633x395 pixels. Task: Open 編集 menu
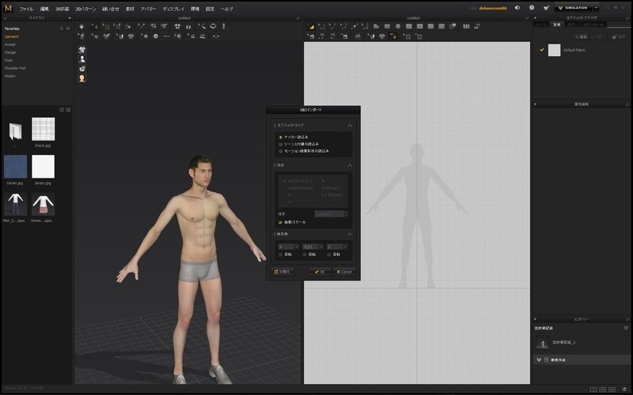(44, 9)
